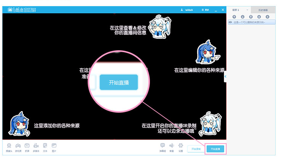The height and width of the screenshot is (166, 282).
Task: Switch to the 历史弹幕 tab
Action: (x=263, y=10)
